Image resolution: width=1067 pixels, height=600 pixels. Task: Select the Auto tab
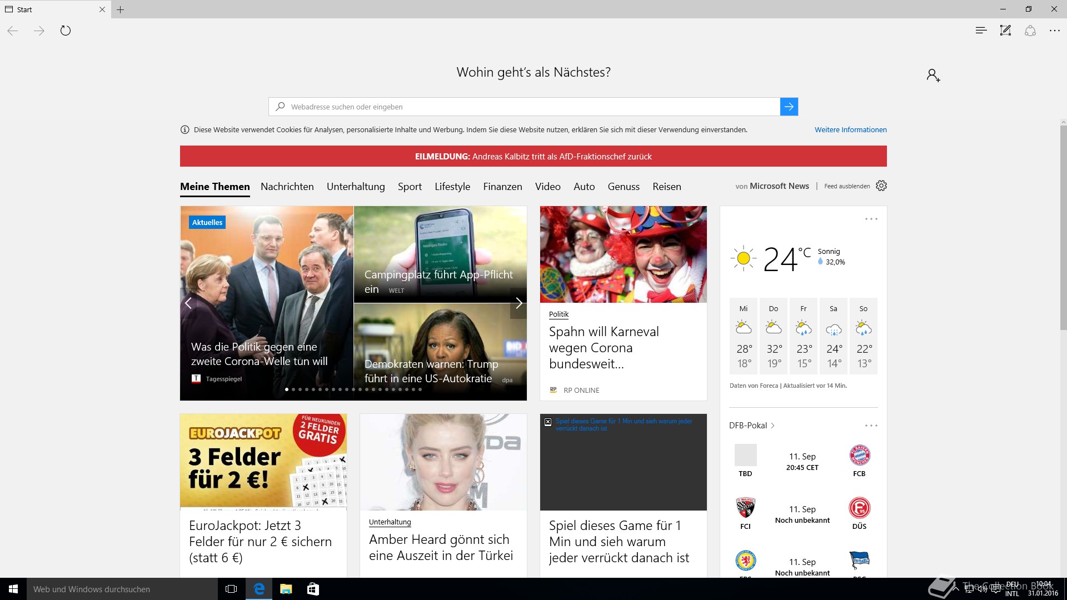pos(584,187)
